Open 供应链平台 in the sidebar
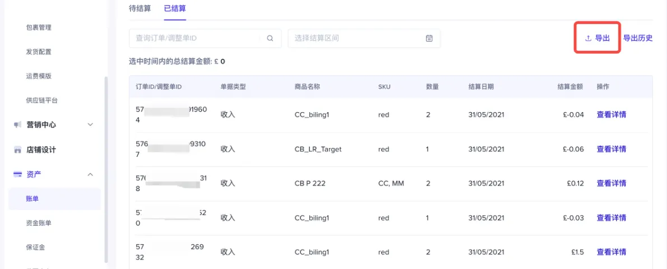The image size is (667, 269). (x=41, y=100)
